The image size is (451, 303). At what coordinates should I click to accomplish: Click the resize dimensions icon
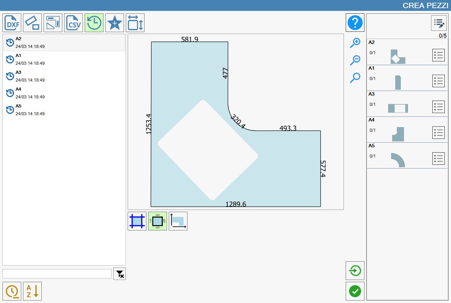(135, 23)
